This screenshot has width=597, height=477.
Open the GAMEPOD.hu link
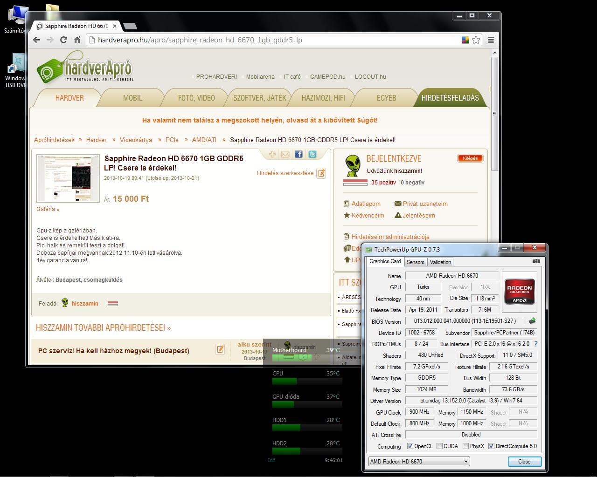[328, 77]
